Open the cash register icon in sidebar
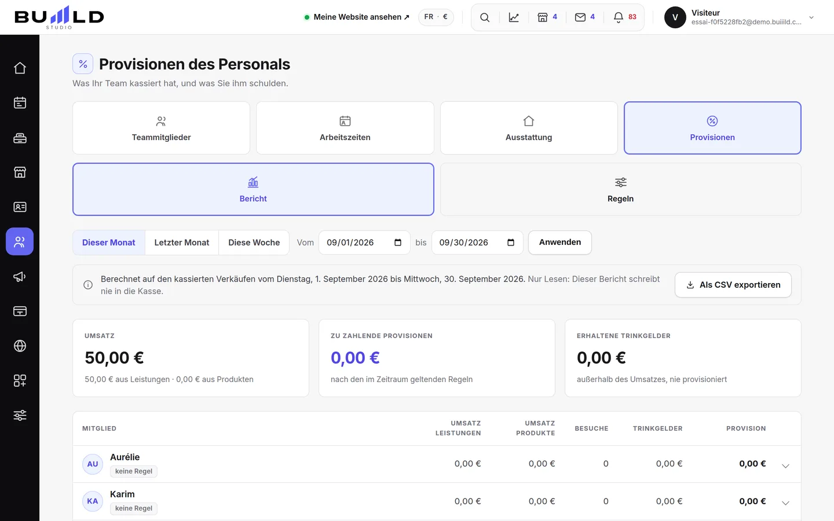This screenshot has height=521, width=834. 20,138
